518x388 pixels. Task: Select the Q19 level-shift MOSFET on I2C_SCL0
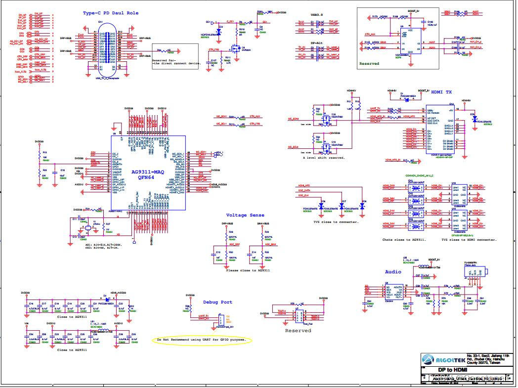[x=327, y=147]
